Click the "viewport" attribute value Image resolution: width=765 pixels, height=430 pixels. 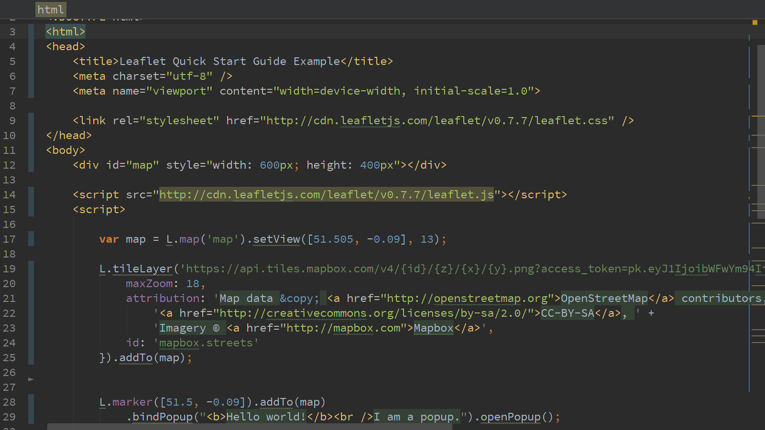(x=179, y=91)
